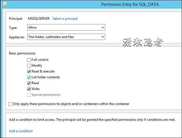
Task: Toggle List folder contents checkbox
Action: click(x=29, y=77)
